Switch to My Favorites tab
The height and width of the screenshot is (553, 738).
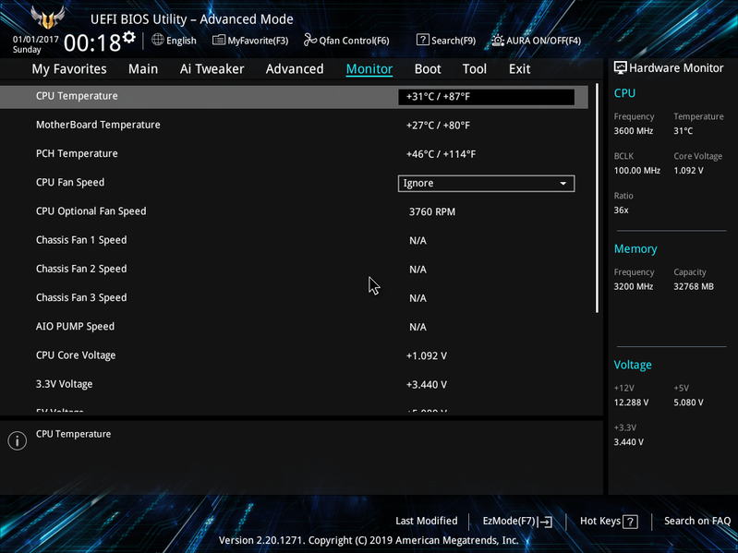(x=69, y=68)
